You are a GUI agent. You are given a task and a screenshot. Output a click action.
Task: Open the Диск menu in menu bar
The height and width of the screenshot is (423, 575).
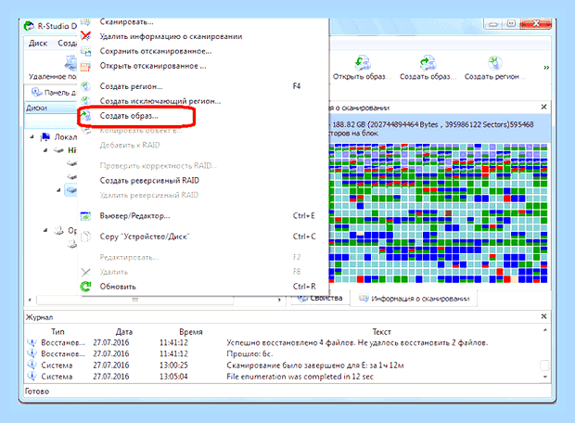38,44
